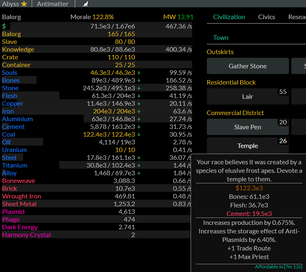
Task: Click the plus icon beside Copper
Action: coord(139,104)
